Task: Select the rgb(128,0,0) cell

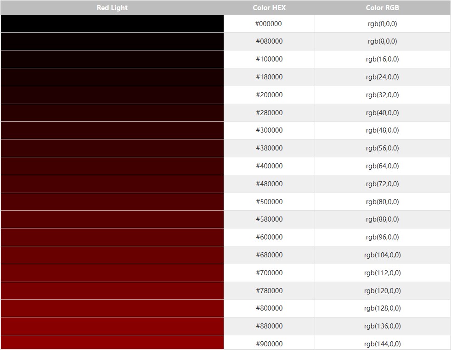Action: click(x=383, y=308)
